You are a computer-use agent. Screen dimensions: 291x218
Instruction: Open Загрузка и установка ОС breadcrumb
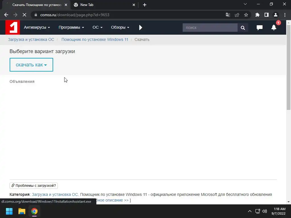tap(31, 39)
